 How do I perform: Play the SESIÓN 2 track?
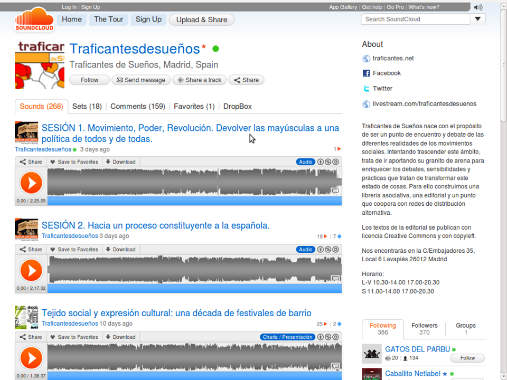tap(31, 270)
